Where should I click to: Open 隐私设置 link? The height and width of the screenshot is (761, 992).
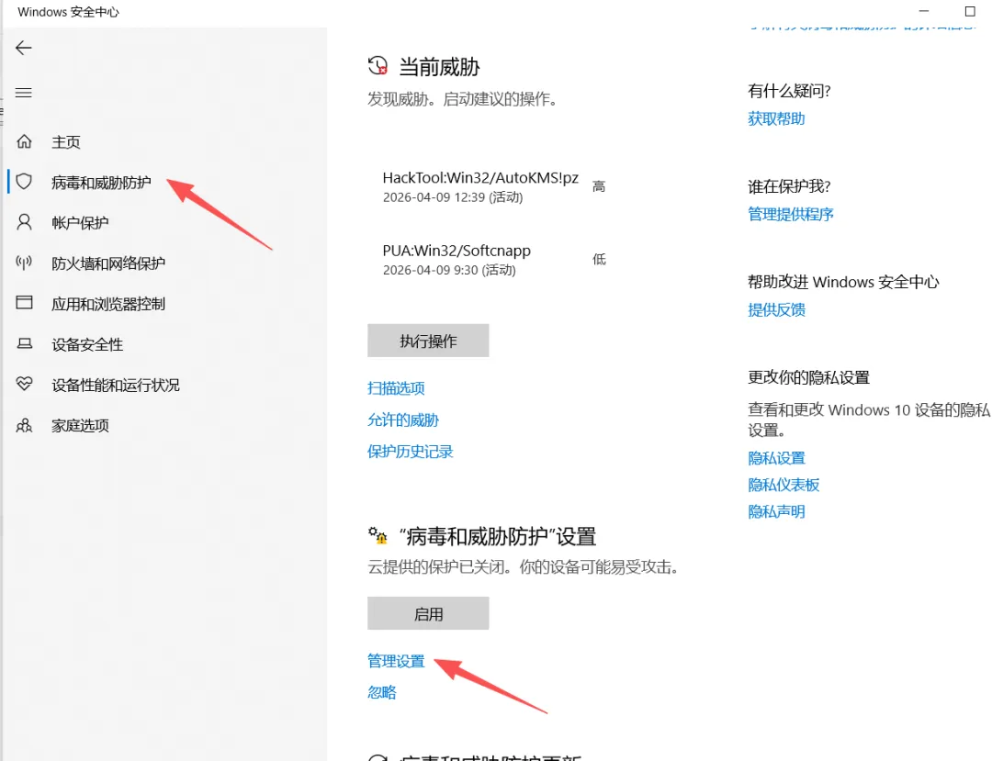(x=776, y=458)
